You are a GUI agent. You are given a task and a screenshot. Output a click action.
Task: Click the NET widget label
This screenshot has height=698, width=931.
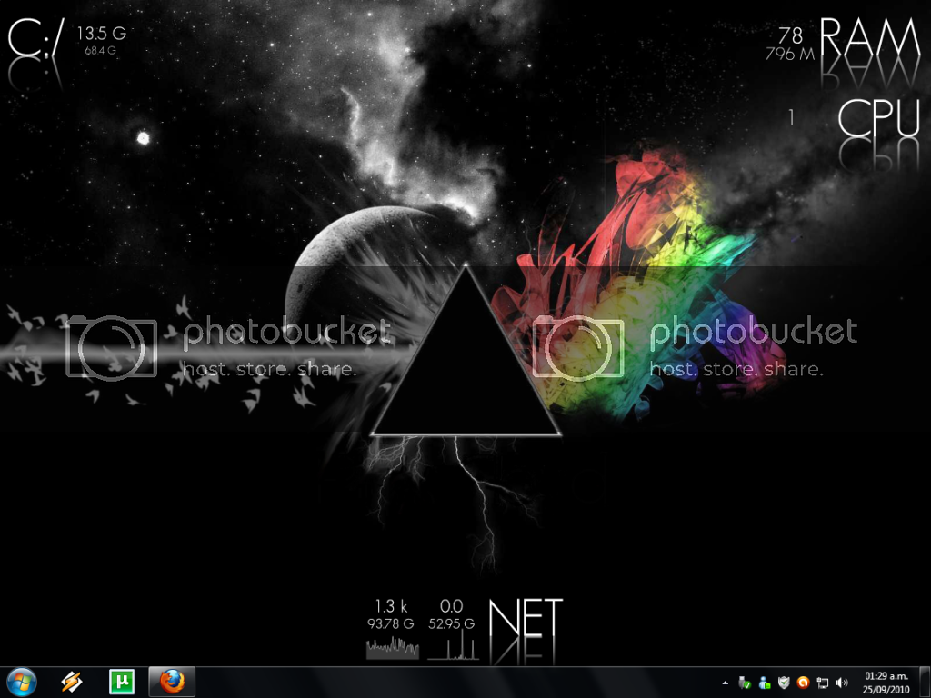click(x=526, y=619)
